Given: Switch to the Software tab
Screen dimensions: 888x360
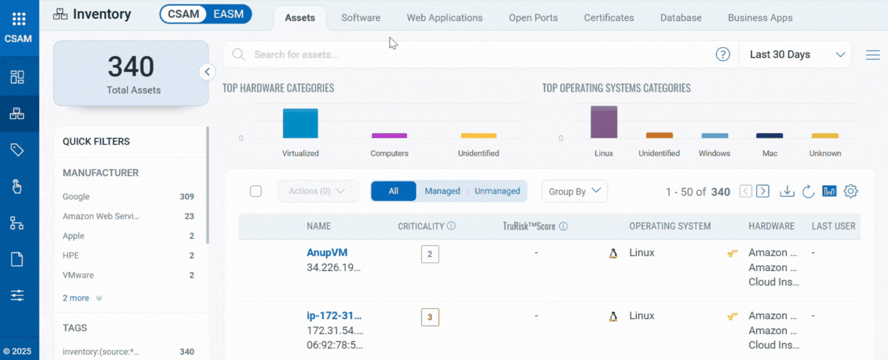Looking at the screenshot, I should [x=361, y=18].
